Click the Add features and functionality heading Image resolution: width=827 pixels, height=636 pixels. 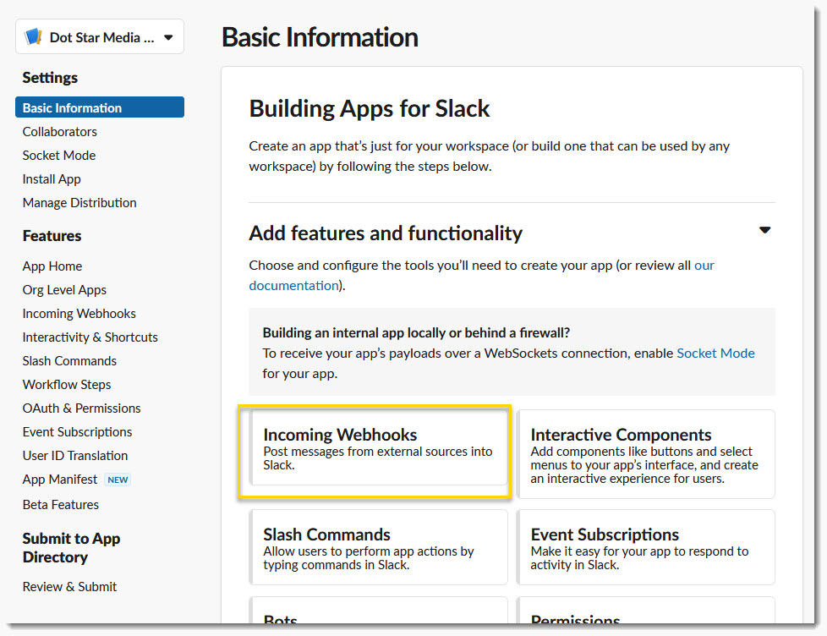point(386,233)
